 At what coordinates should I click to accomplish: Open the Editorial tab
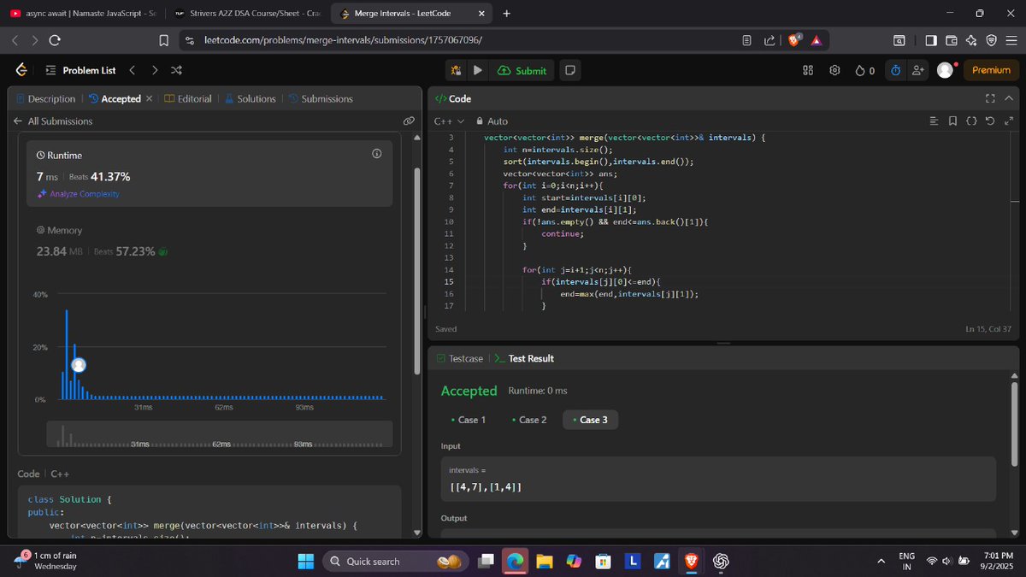[188, 99]
